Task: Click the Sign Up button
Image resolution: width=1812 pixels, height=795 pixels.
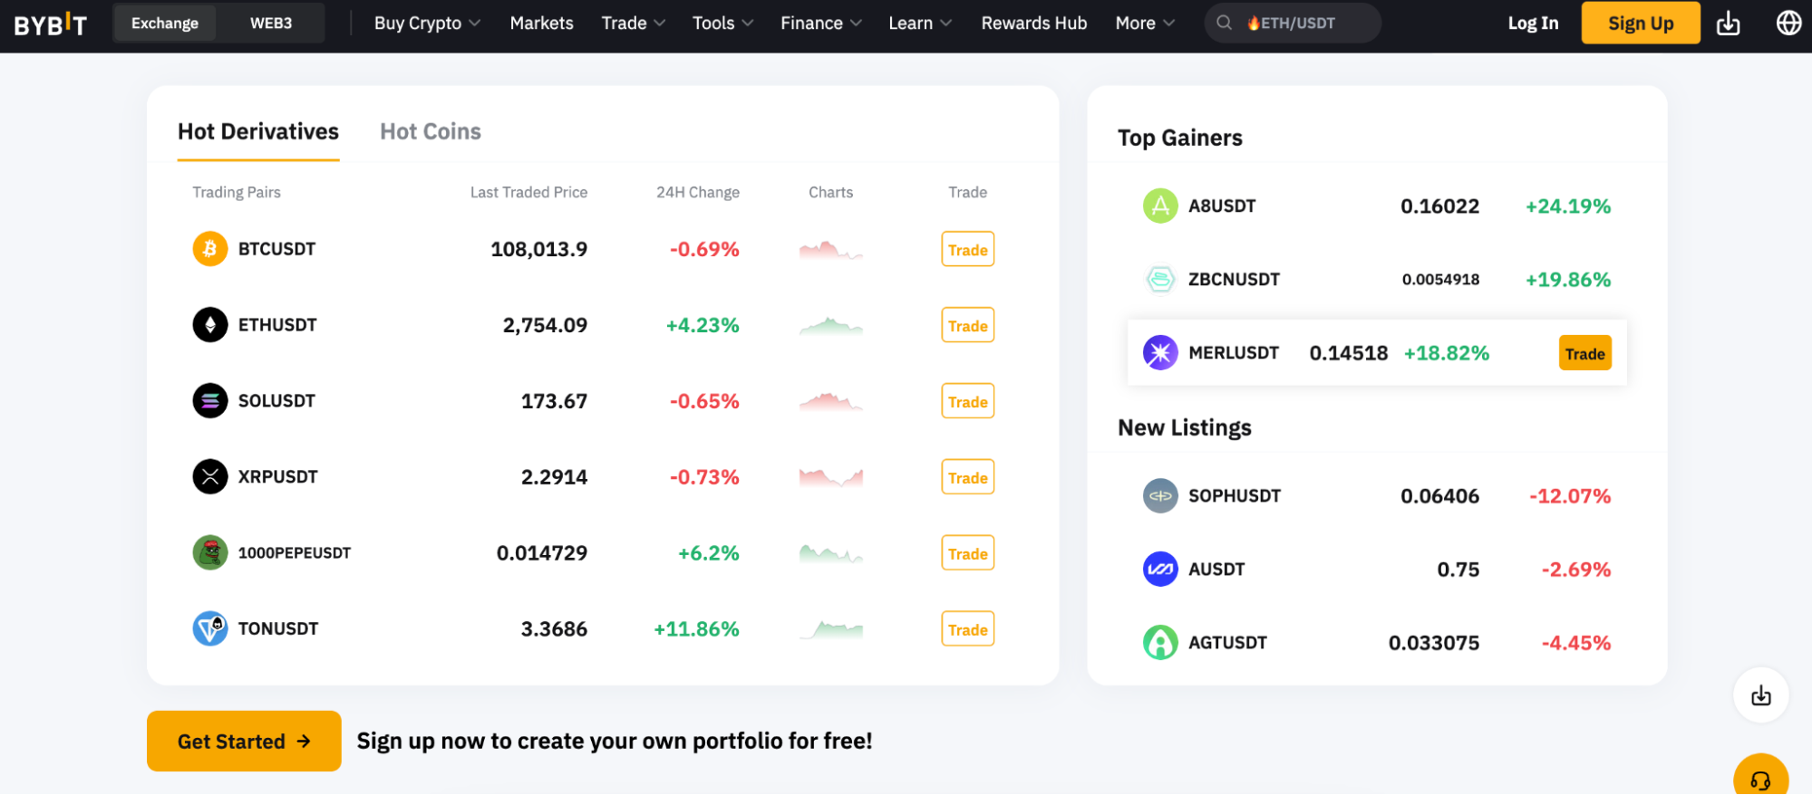Action: tap(1641, 24)
